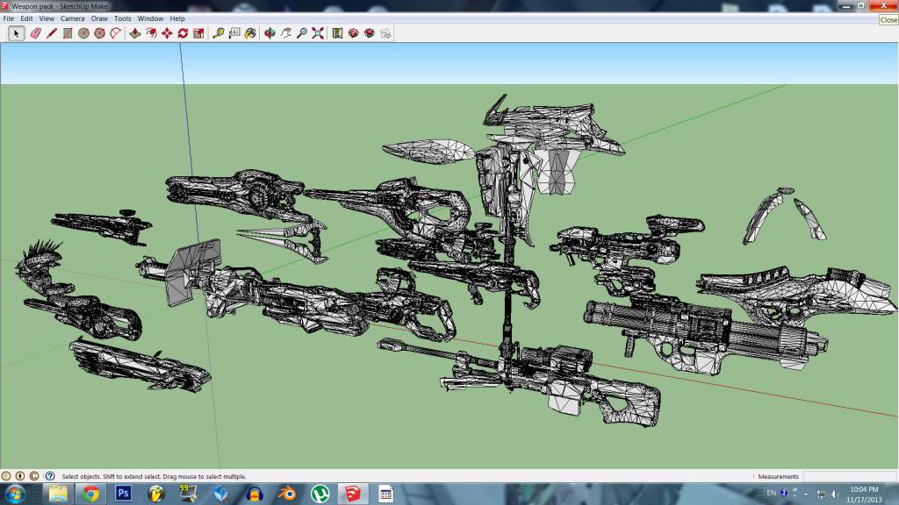Viewport: 899px width, 505px height.
Task: Open the File menu
Action: (9, 19)
